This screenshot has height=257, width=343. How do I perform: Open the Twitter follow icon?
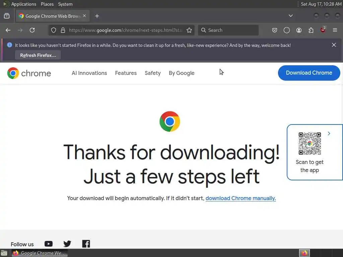(x=67, y=244)
